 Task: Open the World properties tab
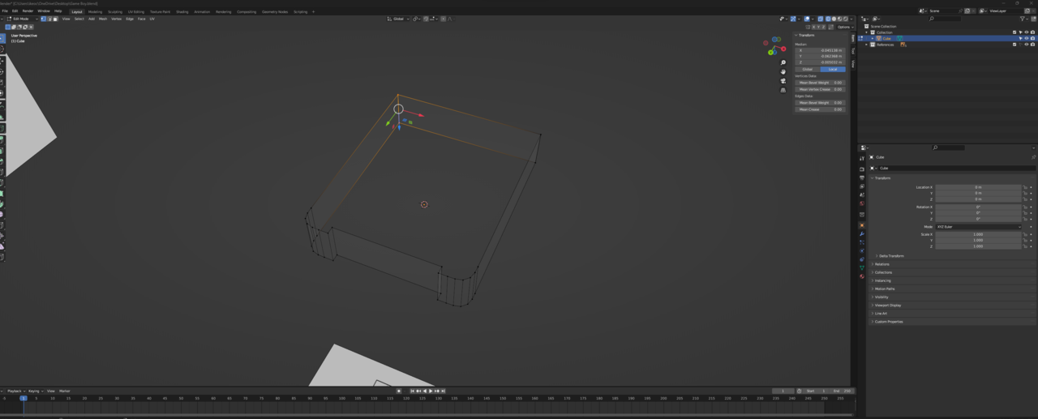(x=862, y=204)
